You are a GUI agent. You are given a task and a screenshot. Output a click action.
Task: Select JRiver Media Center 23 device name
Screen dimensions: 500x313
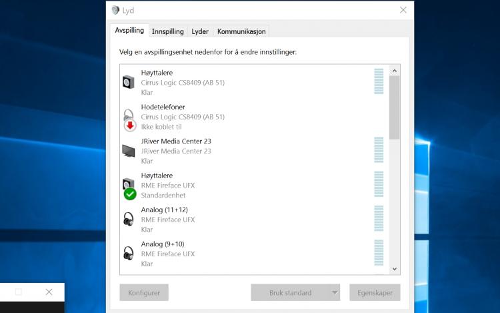(x=176, y=141)
